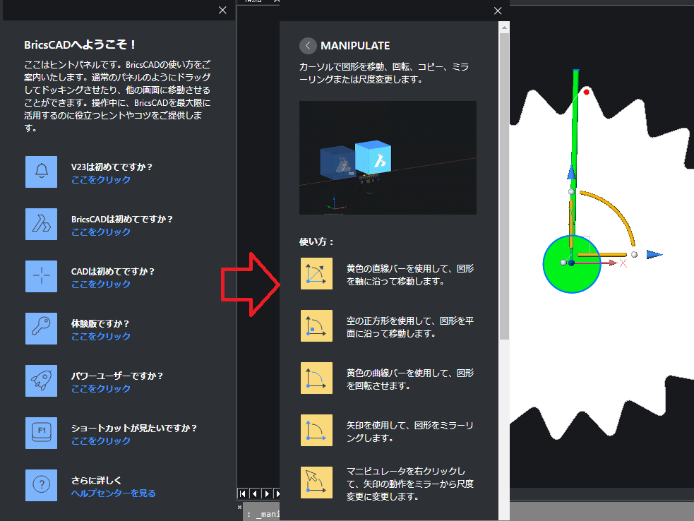Click the scrollbar up arrow in tips panel
This screenshot has width=694, height=521.
point(504,28)
